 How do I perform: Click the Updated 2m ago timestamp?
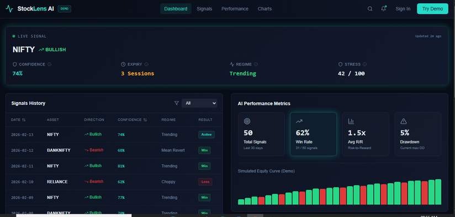click(428, 36)
